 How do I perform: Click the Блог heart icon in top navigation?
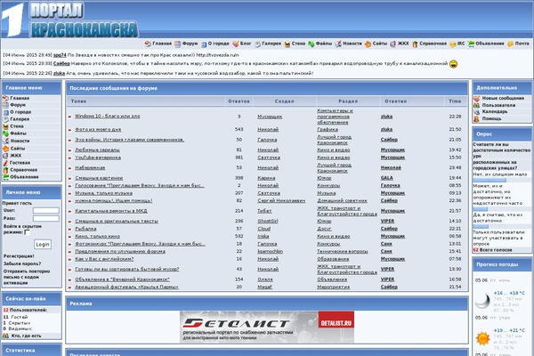pyautogui.click(x=236, y=44)
